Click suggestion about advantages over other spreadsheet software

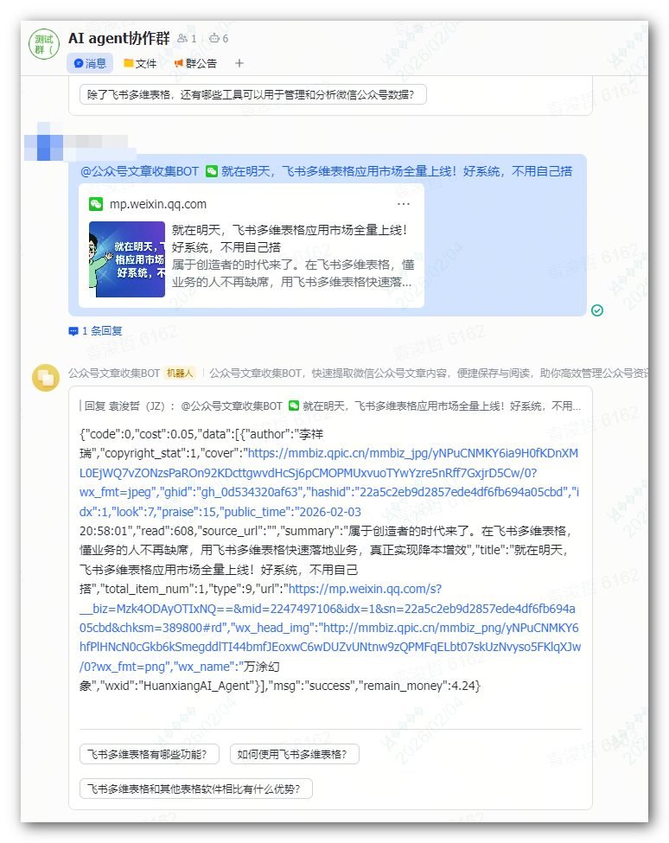[x=196, y=789]
